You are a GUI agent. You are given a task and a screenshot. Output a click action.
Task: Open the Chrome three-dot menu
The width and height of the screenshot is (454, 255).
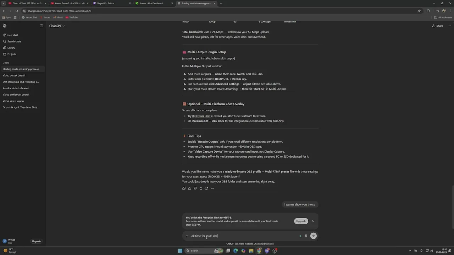(450, 11)
